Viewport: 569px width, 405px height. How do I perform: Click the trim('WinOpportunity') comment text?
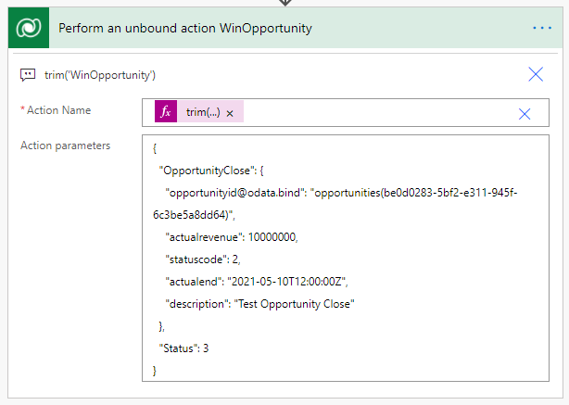100,75
